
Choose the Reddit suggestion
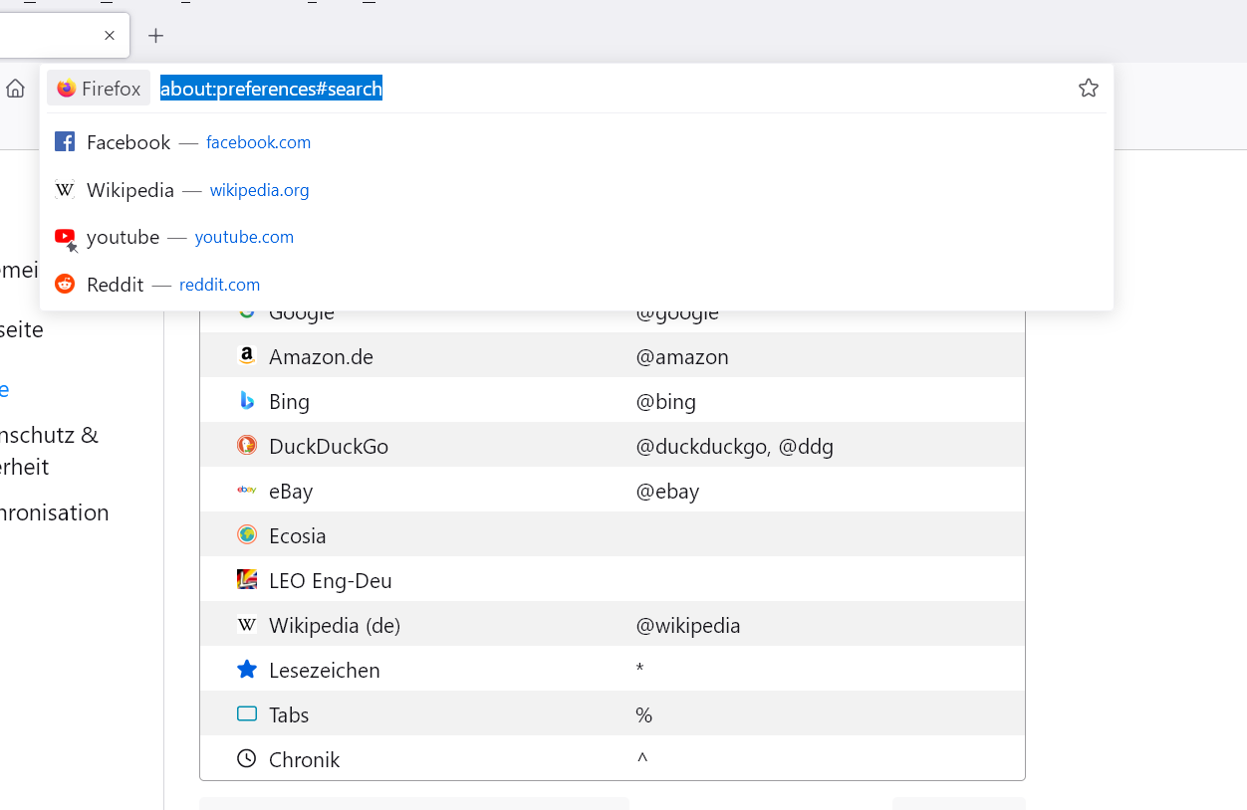pos(116,285)
